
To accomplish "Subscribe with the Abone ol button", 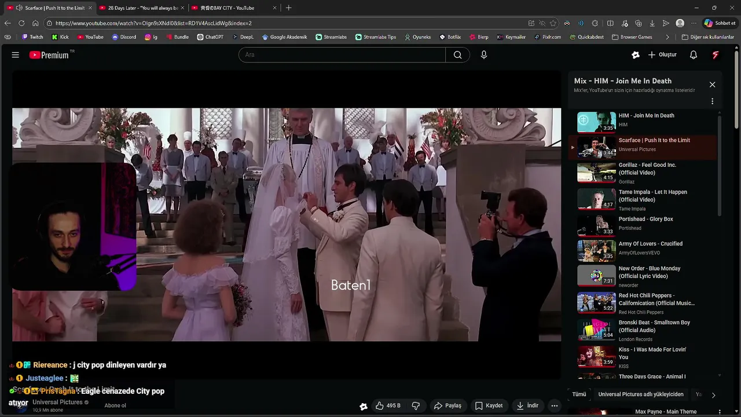I will point(115,405).
